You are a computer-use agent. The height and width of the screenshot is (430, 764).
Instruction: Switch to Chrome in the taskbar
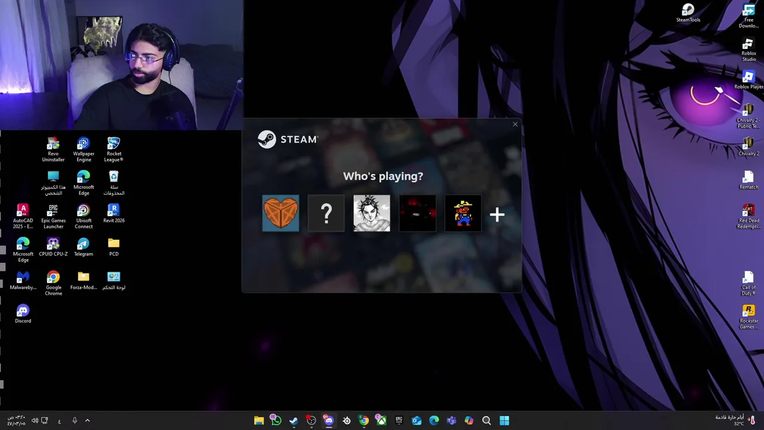[x=363, y=420]
